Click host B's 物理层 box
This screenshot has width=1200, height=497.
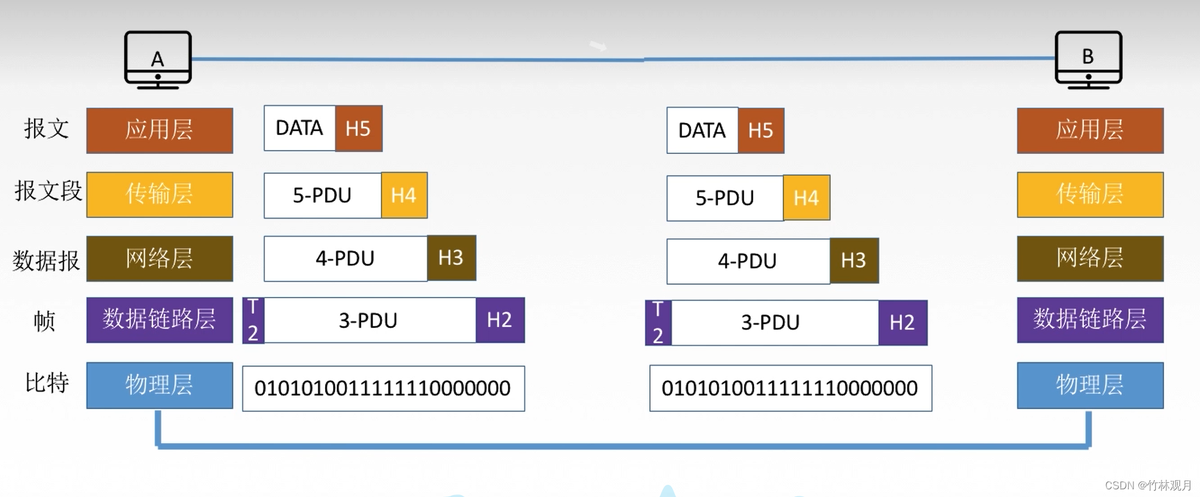[x=1090, y=385]
